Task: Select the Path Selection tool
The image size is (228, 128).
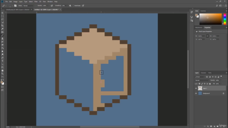Action: 2,64
